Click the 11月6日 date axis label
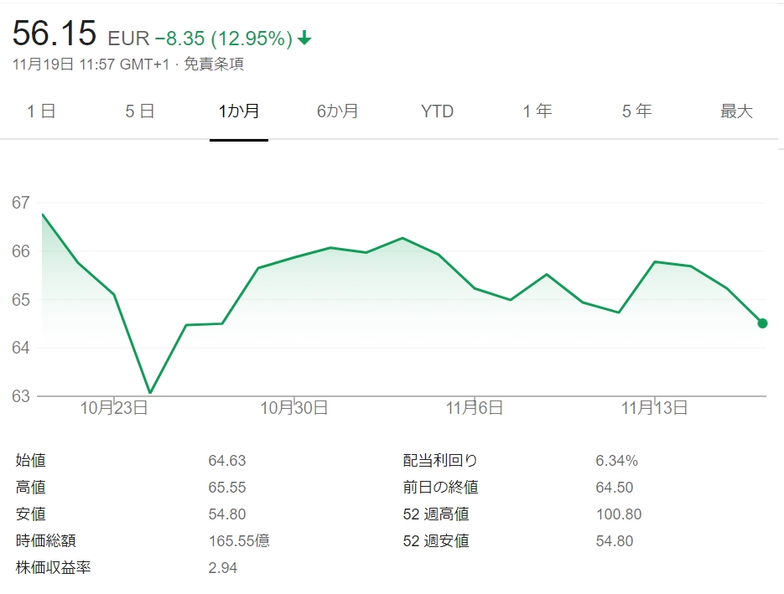784x594 pixels. [x=475, y=408]
